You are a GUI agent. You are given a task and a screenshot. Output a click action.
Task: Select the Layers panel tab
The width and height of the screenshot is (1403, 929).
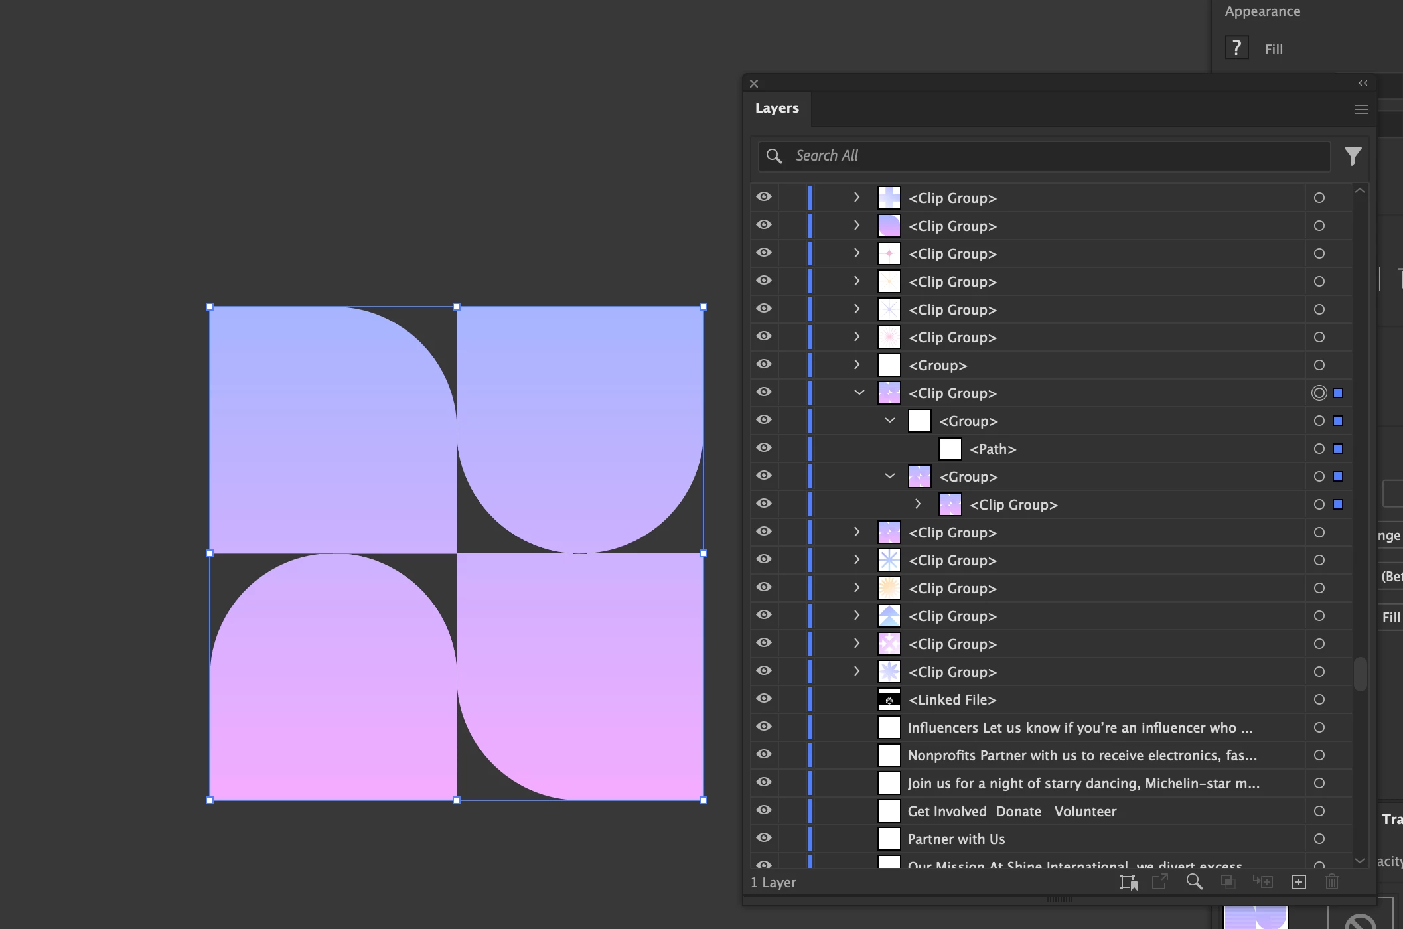tap(776, 108)
